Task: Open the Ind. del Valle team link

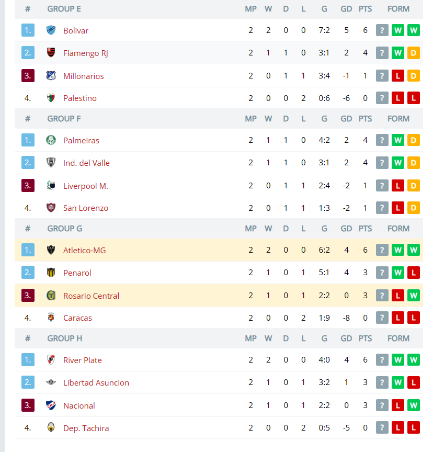Action: click(86, 163)
